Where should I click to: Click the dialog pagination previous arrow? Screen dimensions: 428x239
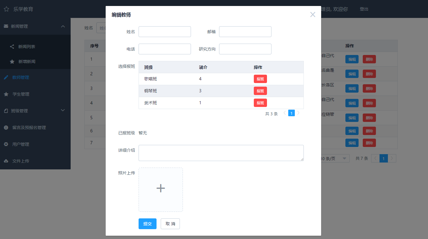coord(285,113)
